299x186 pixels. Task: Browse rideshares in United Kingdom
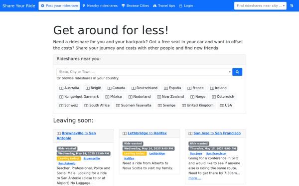tap(197, 105)
